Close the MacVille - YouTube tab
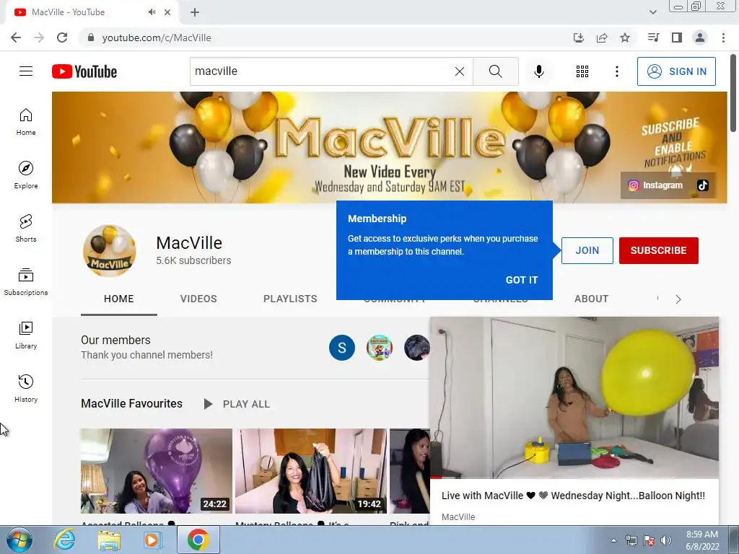This screenshot has height=554, width=739. (167, 12)
